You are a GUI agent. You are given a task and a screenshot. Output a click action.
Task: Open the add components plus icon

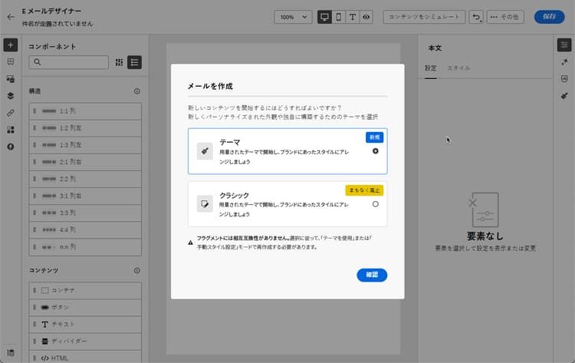[x=11, y=45]
